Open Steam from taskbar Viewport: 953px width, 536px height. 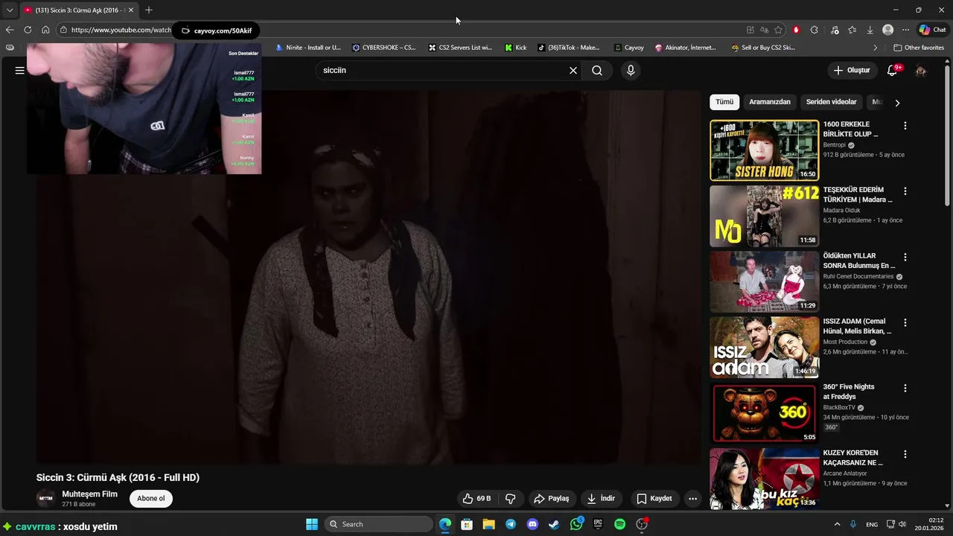(554, 524)
